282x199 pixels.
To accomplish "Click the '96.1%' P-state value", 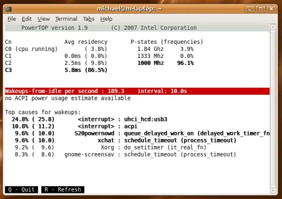I will [x=185, y=63].
